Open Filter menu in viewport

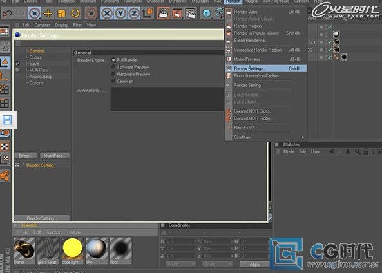click(77, 25)
